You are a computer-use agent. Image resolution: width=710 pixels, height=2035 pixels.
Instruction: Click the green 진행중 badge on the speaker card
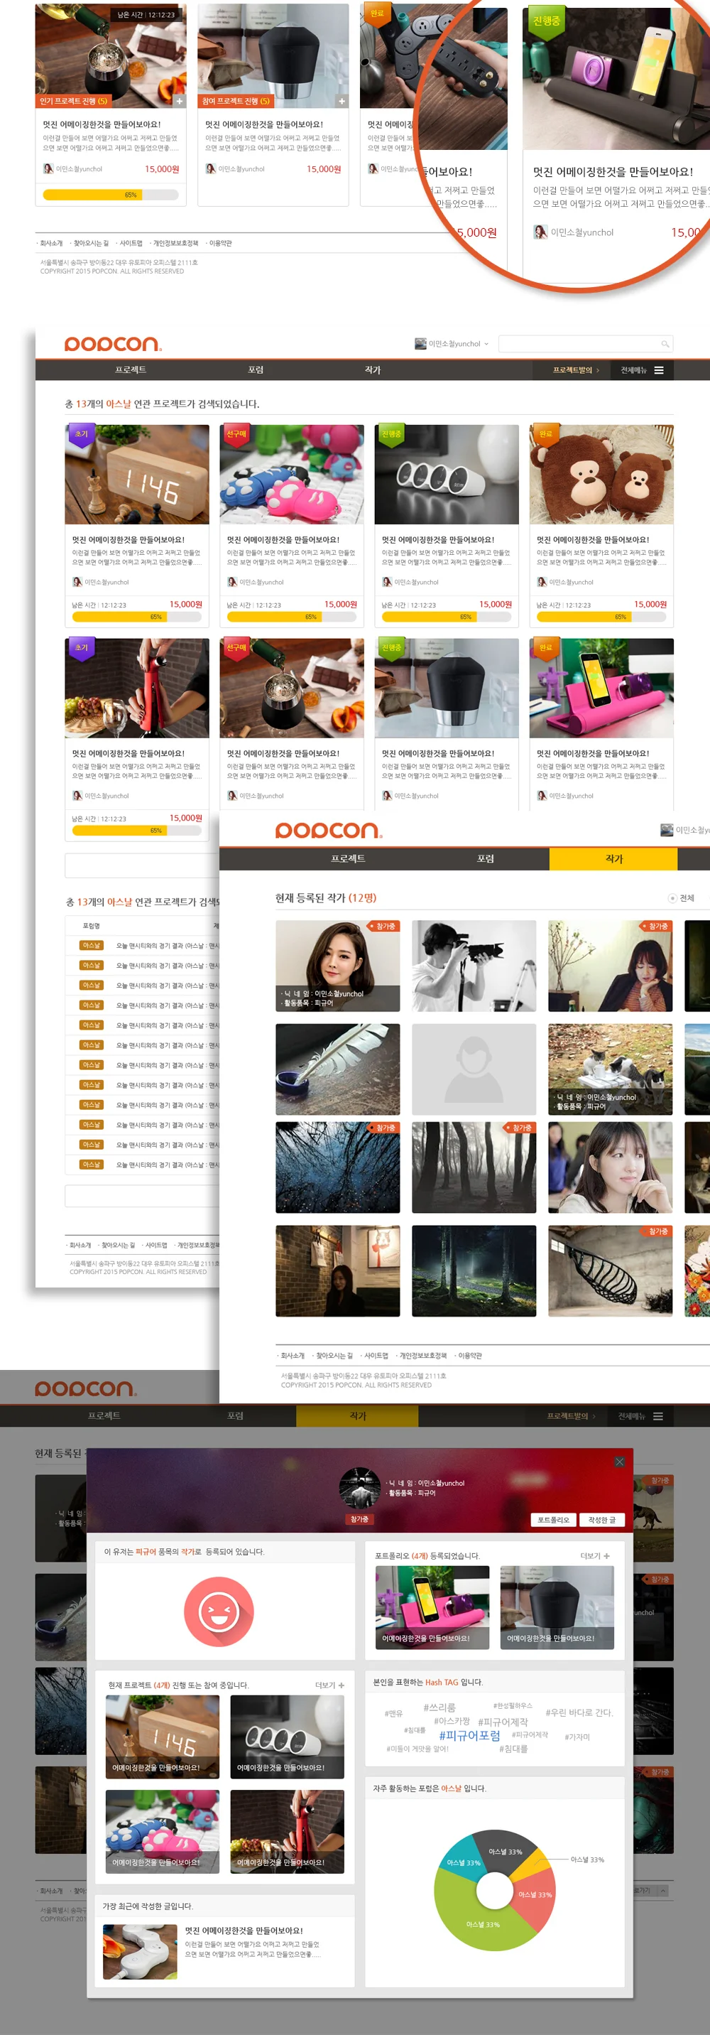coord(391,436)
